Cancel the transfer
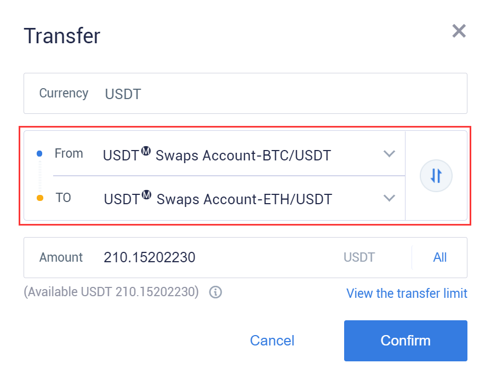Screen dimensions: 491x392 (x=272, y=341)
